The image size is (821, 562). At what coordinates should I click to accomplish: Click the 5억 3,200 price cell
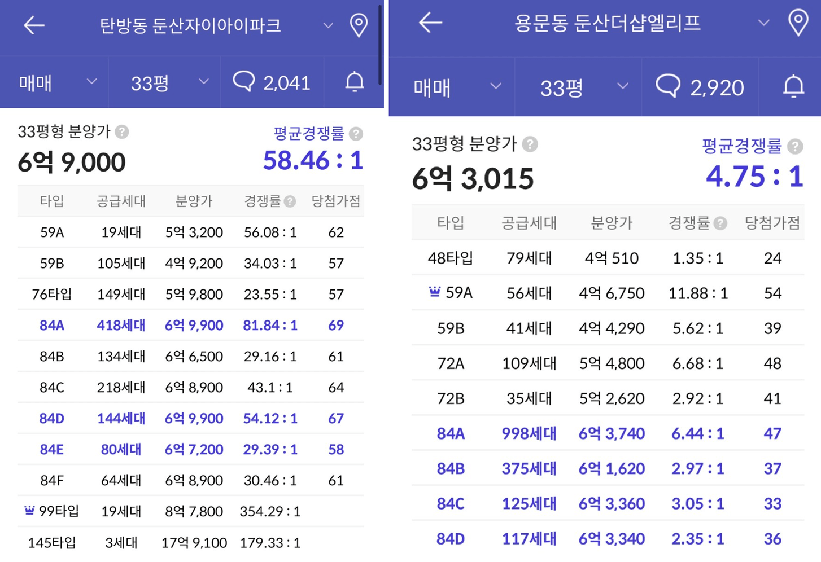(x=194, y=232)
